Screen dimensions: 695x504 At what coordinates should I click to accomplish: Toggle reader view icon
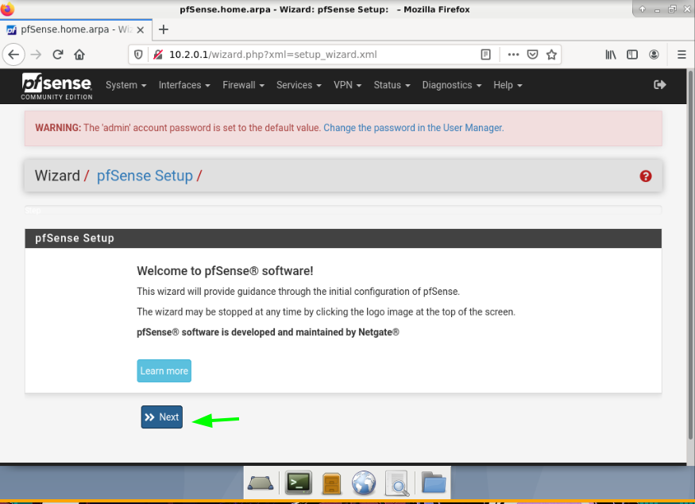pyautogui.click(x=486, y=55)
